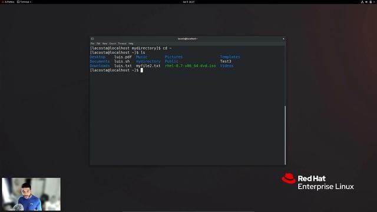
Task: Close the terminal window
Action: 283,39
